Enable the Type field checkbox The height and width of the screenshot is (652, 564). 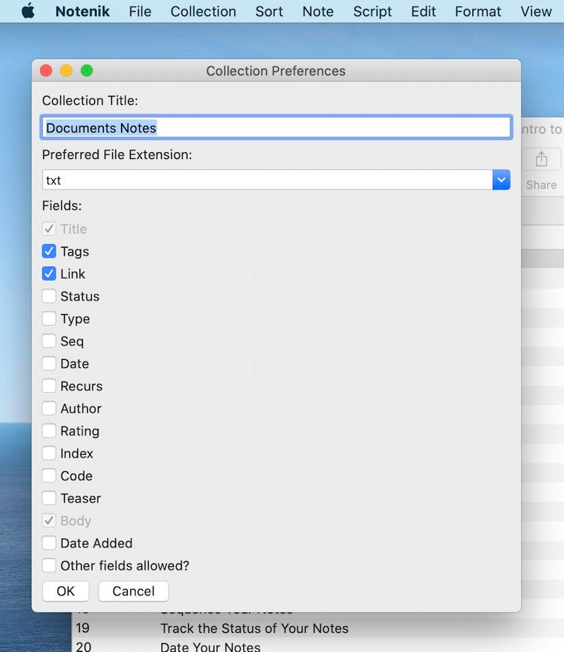[x=49, y=318]
